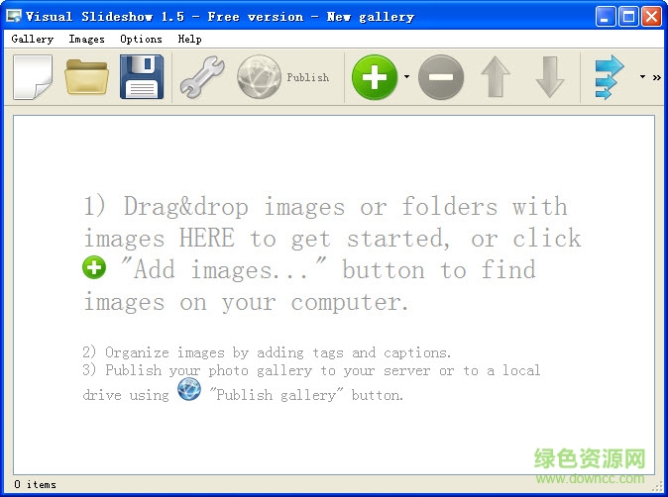Viewport: 668px width, 497px height.
Task: Open the Help menu
Action: click(189, 39)
